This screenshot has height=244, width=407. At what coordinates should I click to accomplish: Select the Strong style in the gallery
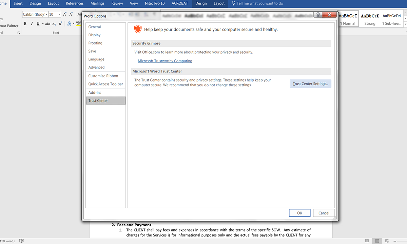click(x=370, y=19)
